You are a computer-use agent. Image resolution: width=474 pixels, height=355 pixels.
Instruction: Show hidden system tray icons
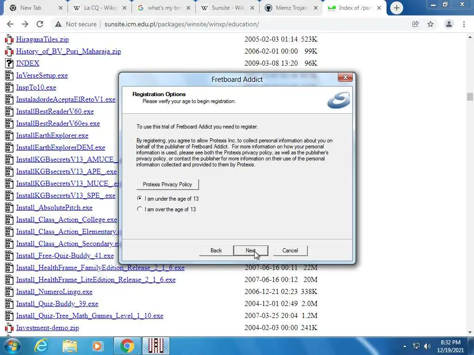tap(405, 346)
